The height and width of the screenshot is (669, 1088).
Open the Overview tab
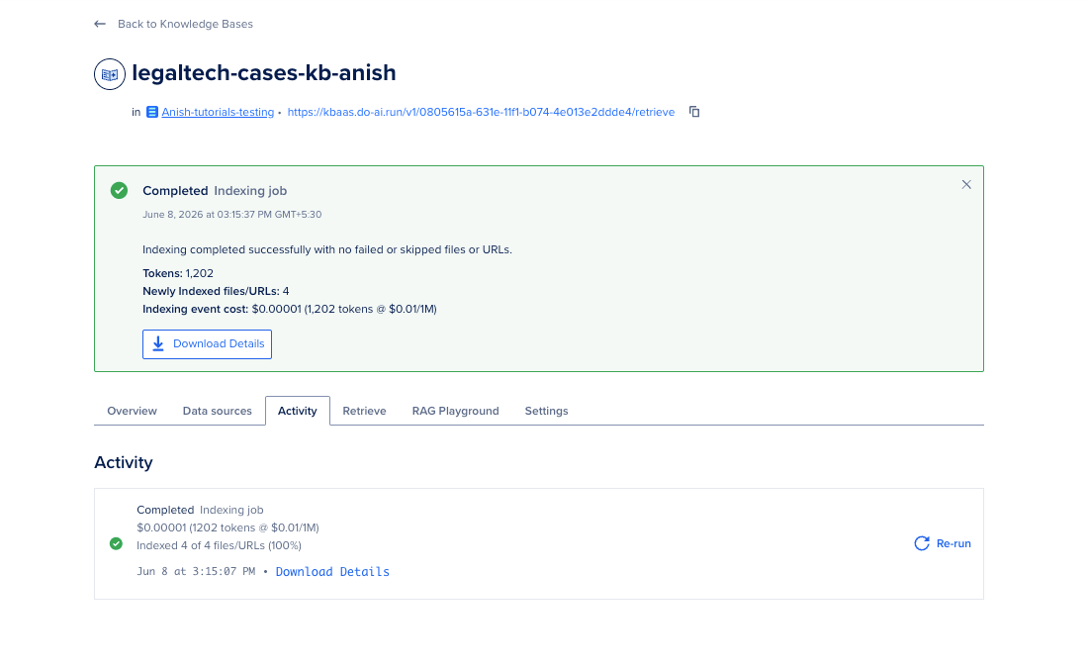[x=132, y=411]
